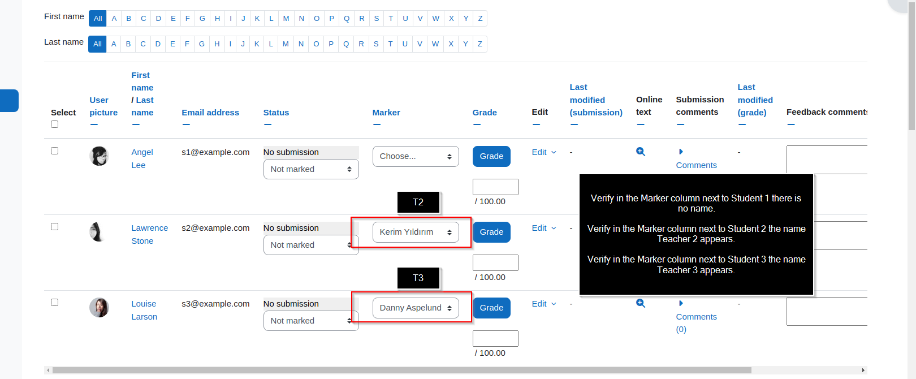Focus Louise Larson's grade input field
The width and height of the screenshot is (916, 379).
tap(495, 338)
